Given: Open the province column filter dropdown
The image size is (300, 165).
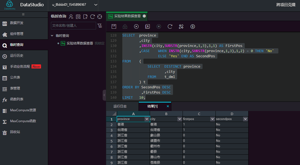Looking at the screenshot, I should [147, 119].
